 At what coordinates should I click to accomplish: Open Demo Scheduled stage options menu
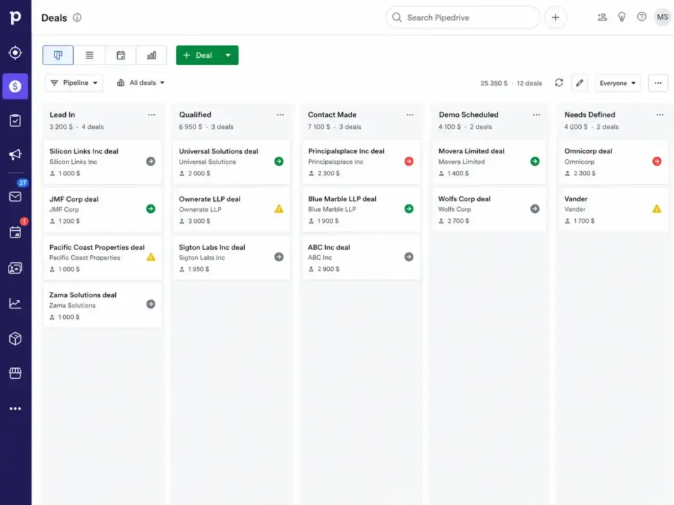pos(536,114)
